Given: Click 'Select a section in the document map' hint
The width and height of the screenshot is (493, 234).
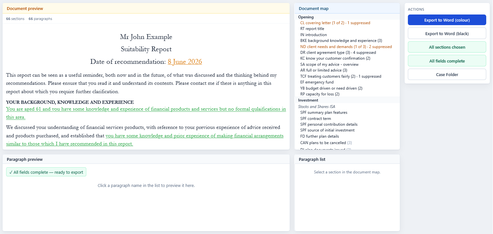Looking at the screenshot, I should click(347, 172).
